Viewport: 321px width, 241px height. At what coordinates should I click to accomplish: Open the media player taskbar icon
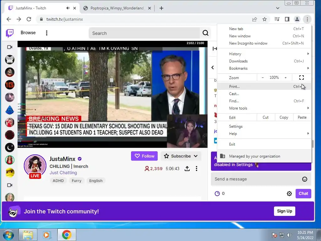pos(46,235)
